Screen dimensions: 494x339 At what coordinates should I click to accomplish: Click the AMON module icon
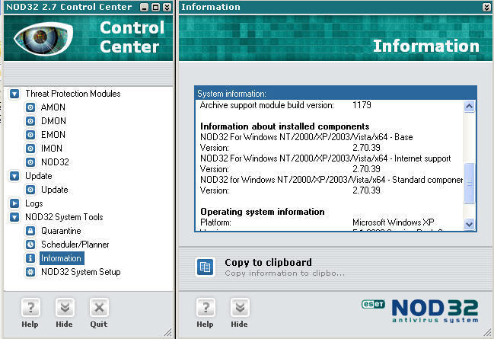tap(30, 107)
